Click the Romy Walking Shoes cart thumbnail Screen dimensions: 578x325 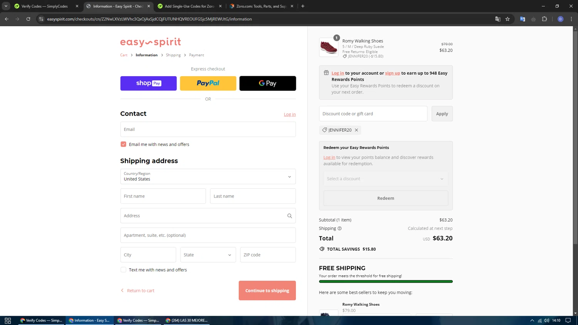329,47
